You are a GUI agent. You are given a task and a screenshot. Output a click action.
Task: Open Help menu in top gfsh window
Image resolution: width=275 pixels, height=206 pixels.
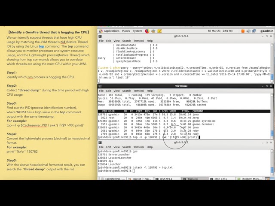point(150,41)
